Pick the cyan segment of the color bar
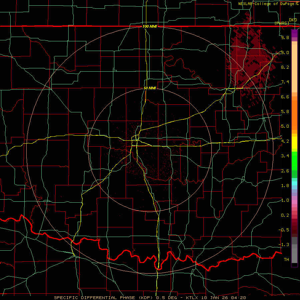The image size is (300, 300). point(294,183)
